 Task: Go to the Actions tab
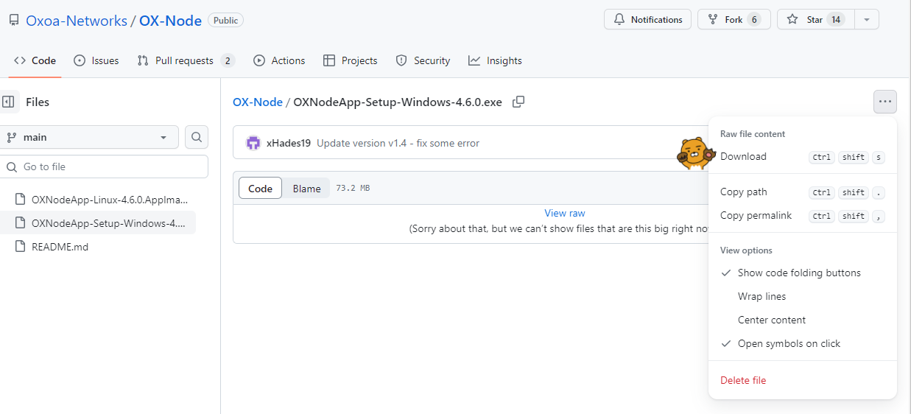click(279, 60)
